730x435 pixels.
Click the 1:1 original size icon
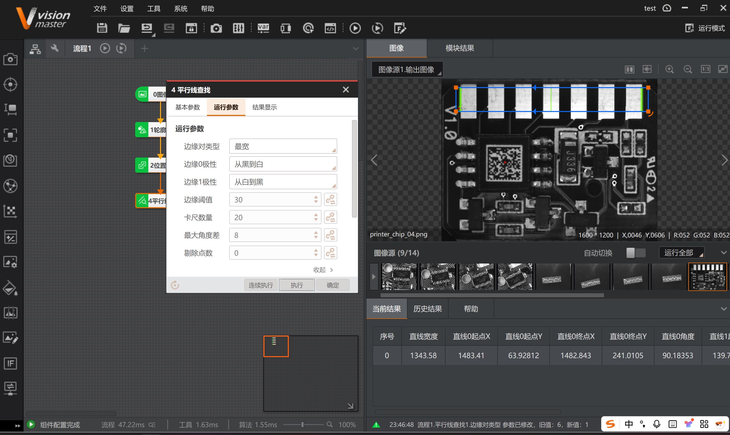(x=705, y=69)
